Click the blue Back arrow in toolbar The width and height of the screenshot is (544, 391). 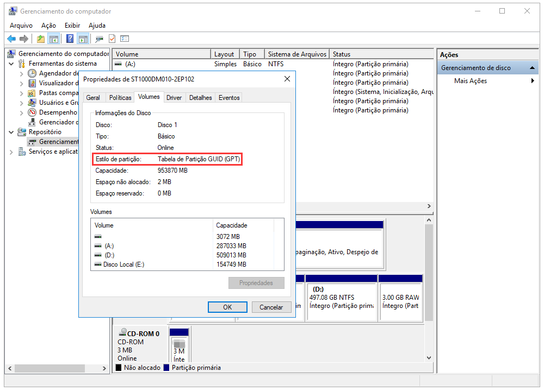[11, 39]
